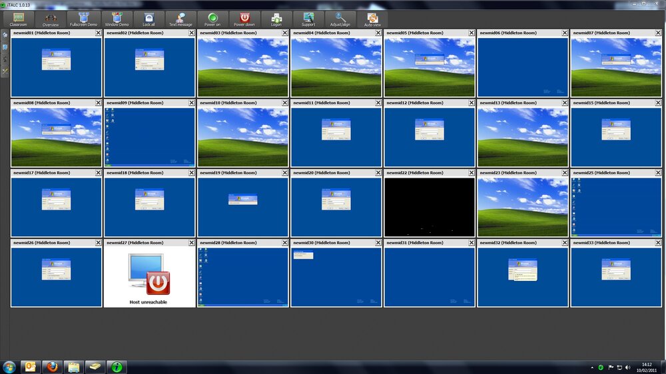Click title newmid15 (Middleton Room)
This screenshot has height=374, width=666.
click(x=601, y=102)
